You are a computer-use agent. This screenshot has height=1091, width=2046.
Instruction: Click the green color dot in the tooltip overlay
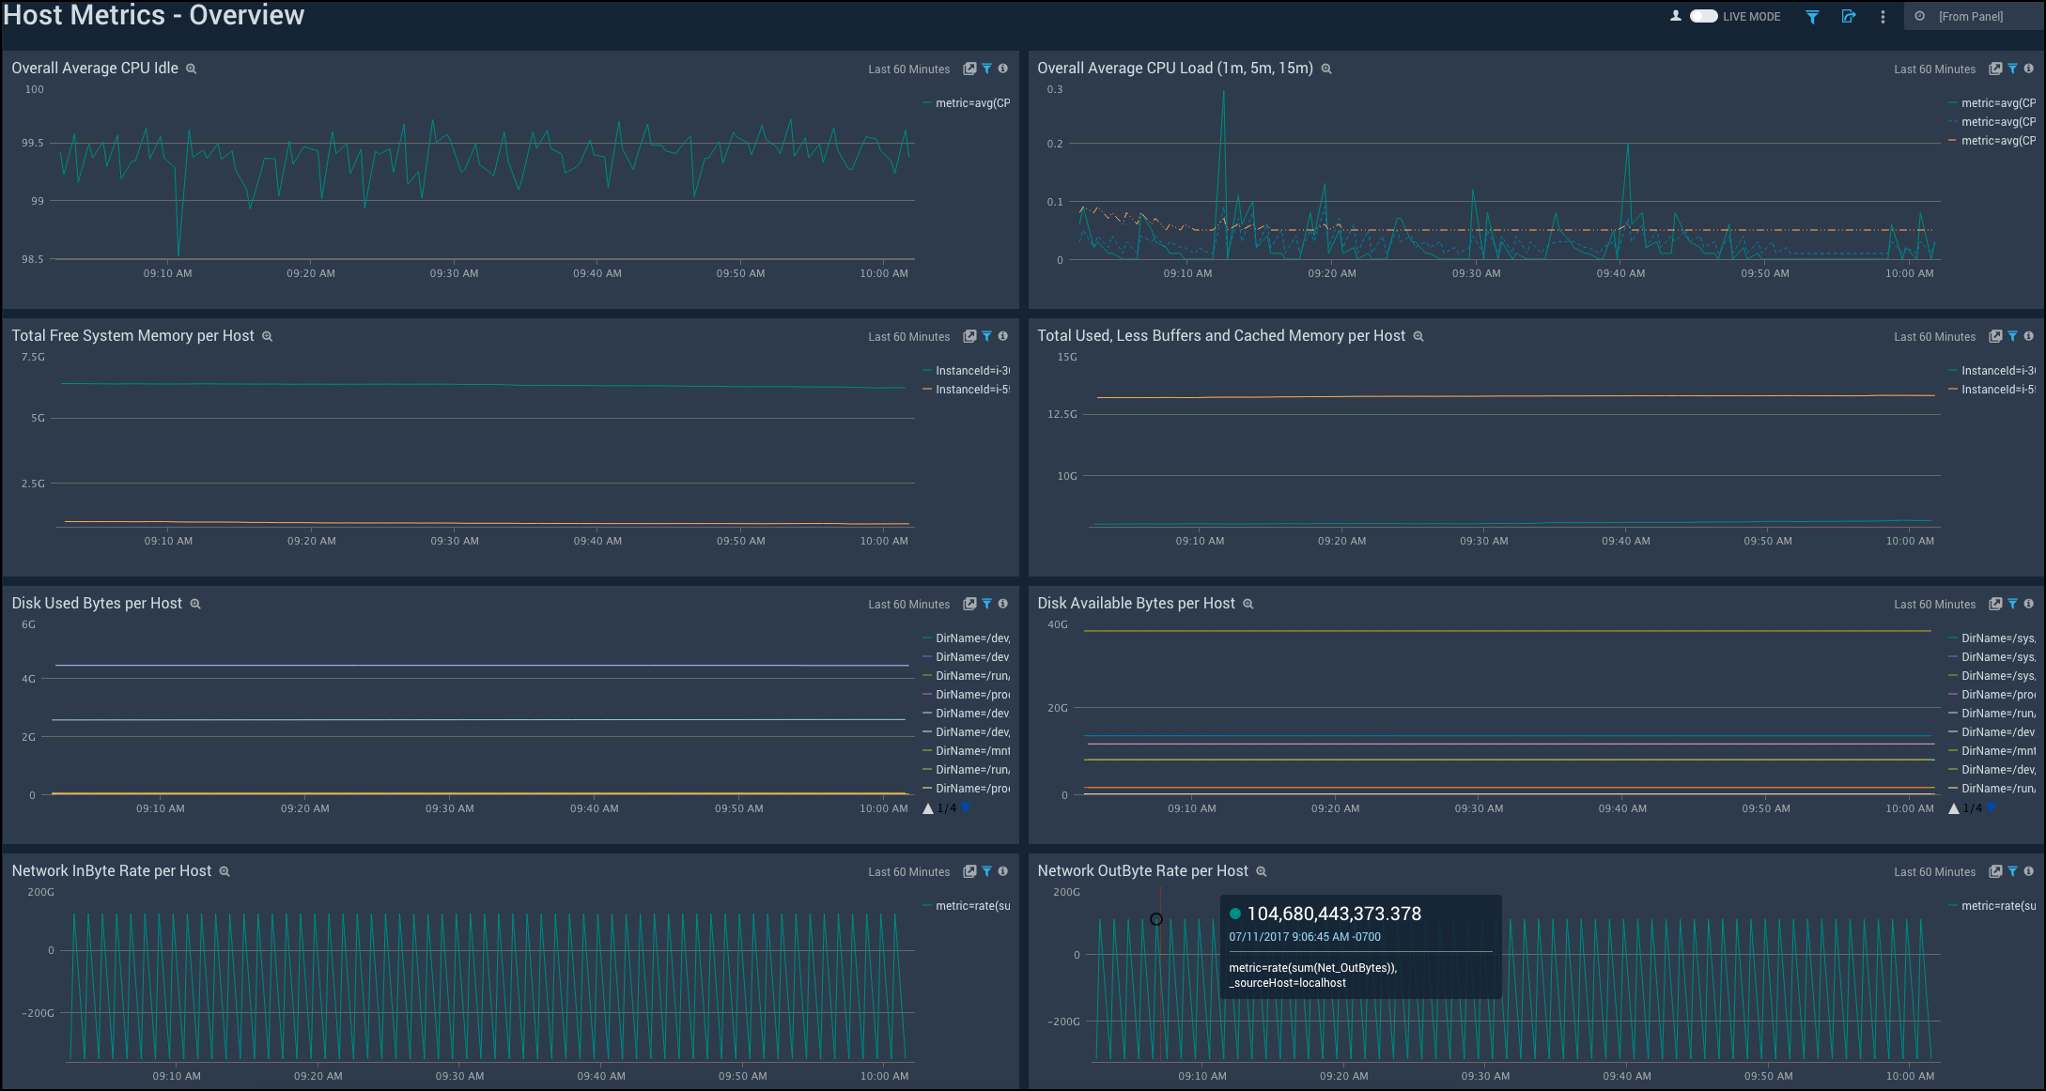coord(1233,914)
